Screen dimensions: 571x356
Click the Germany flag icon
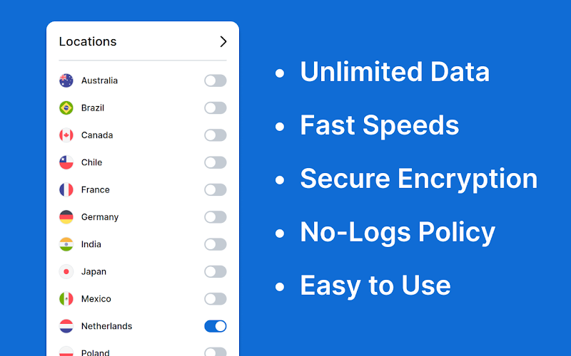pos(66,217)
